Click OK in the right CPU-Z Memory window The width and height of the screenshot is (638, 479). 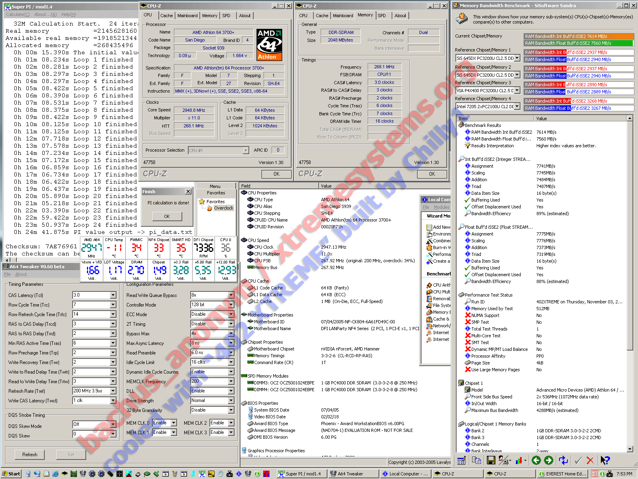(x=432, y=174)
